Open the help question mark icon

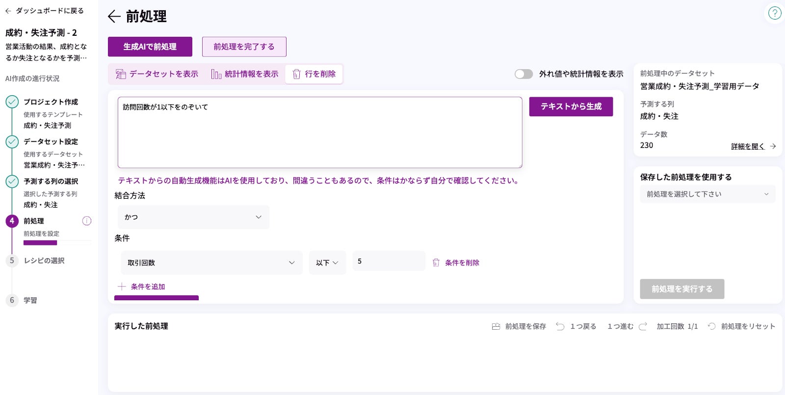tap(774, 13)
